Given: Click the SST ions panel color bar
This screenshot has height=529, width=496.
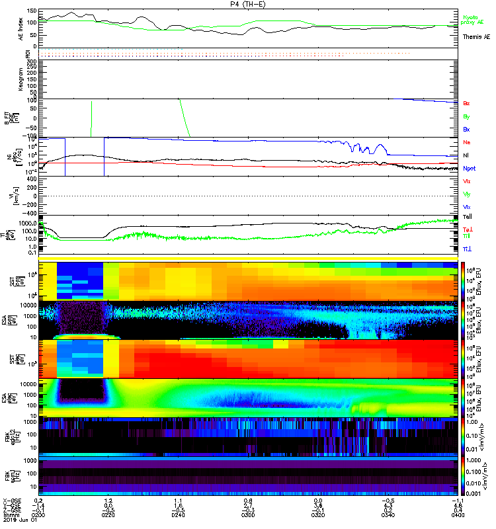Looking at the screenshot, I should [463, 281].
